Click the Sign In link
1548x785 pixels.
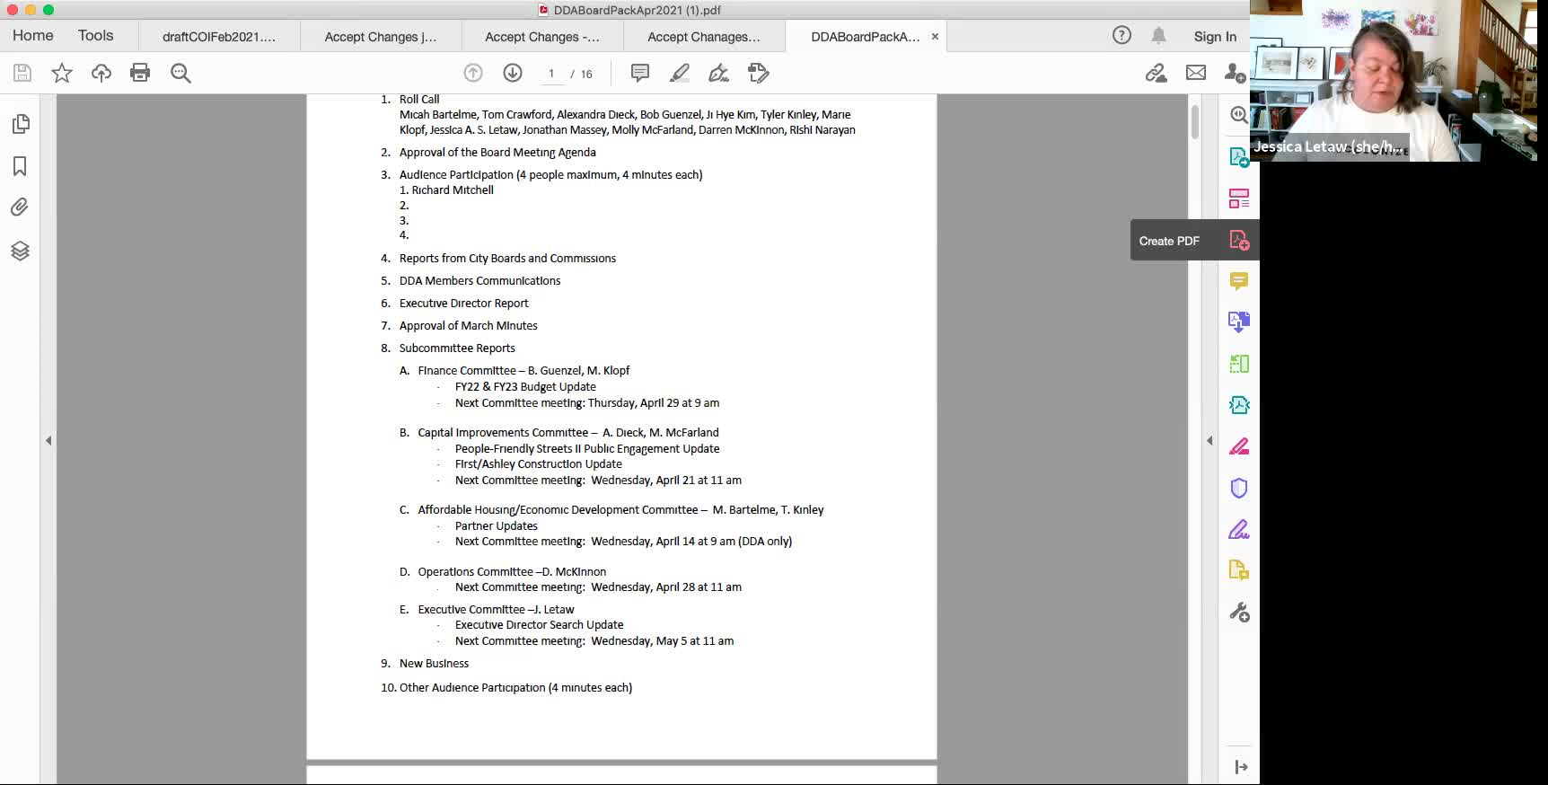coord(1214,37)
